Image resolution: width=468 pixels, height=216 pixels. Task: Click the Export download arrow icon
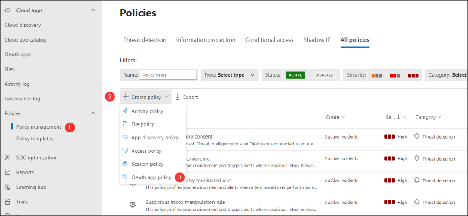[177, 97]
